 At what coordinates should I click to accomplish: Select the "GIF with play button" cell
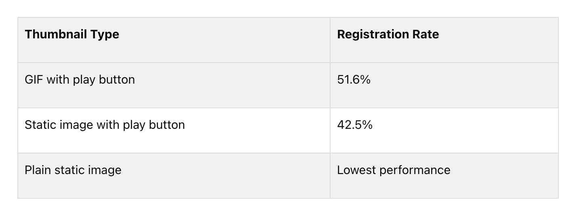pos(80,80)
